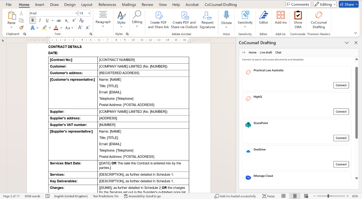This screenshot has width=362, height=199.
Task: Open the Editing mode dropdown
Action: 325,4
